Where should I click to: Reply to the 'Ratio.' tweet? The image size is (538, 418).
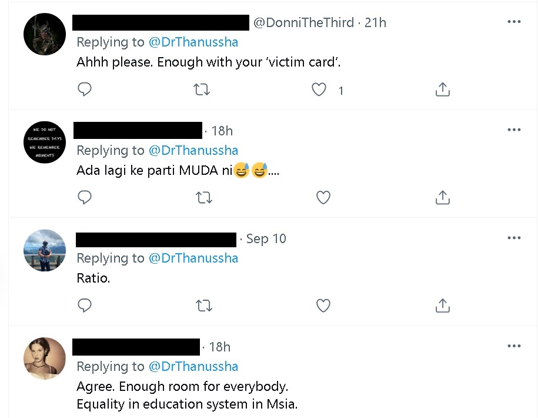pos(85,305)
